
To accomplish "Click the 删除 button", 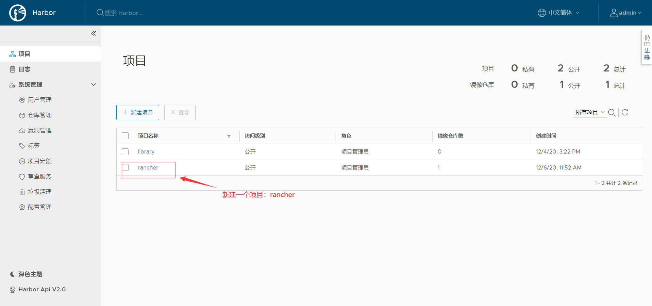I will [180, 113].
